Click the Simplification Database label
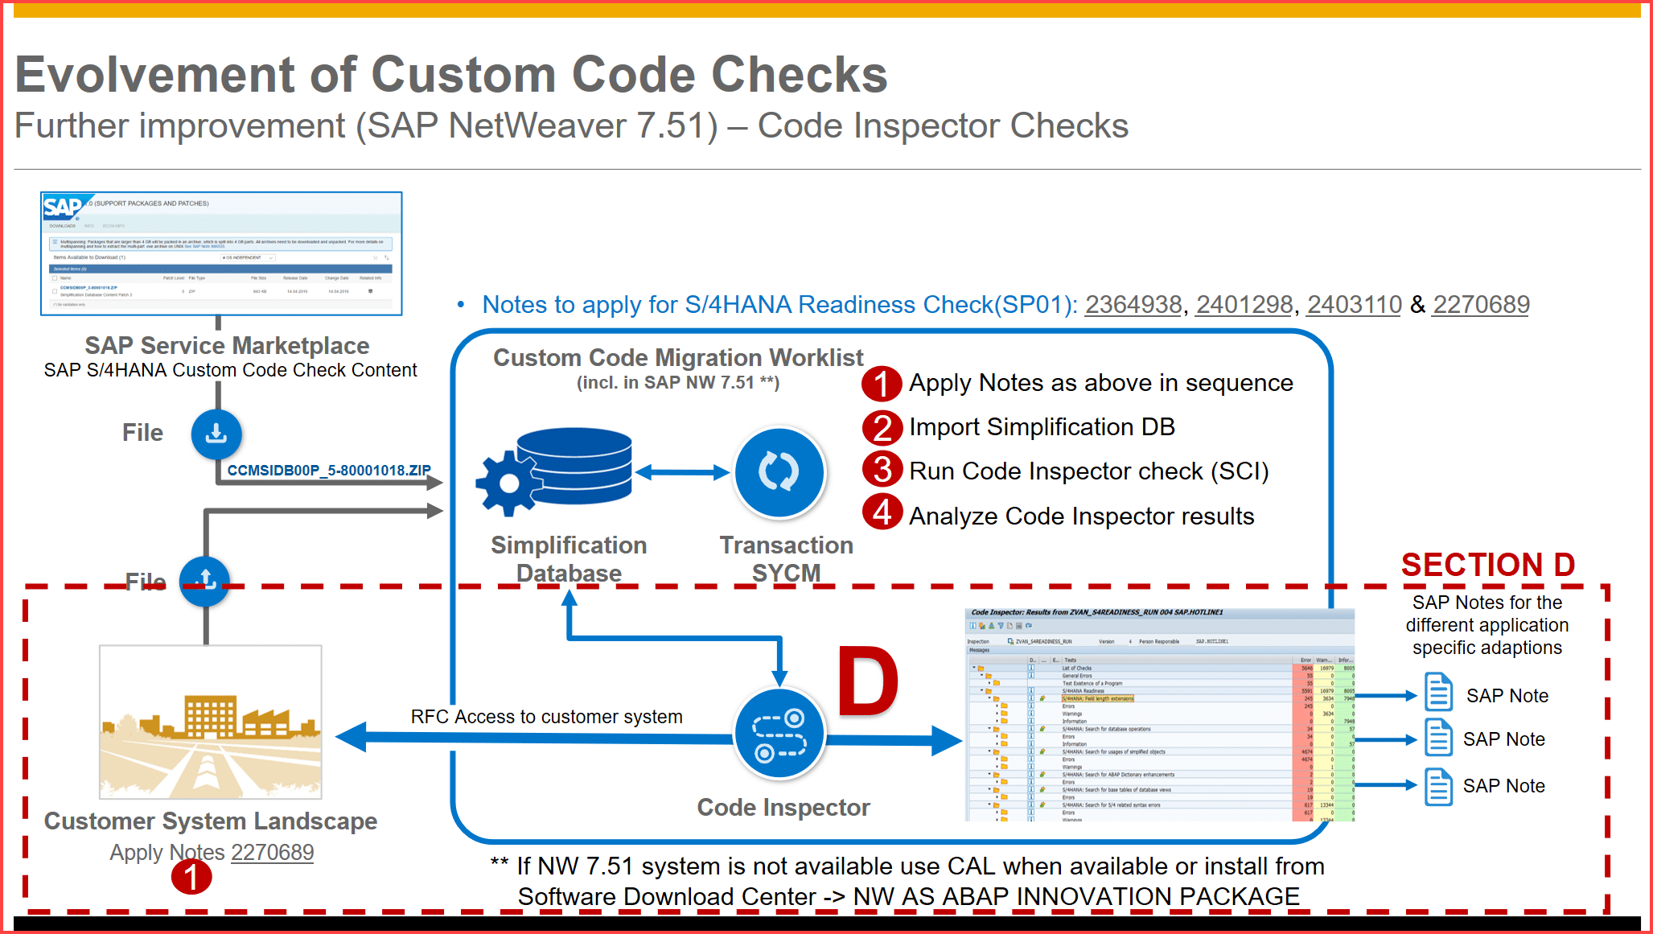Screen dimensions: 1653x934 pos(569,559)
